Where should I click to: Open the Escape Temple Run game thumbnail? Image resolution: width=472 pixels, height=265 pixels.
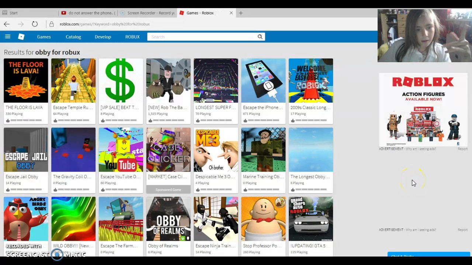tap(73, 81)
